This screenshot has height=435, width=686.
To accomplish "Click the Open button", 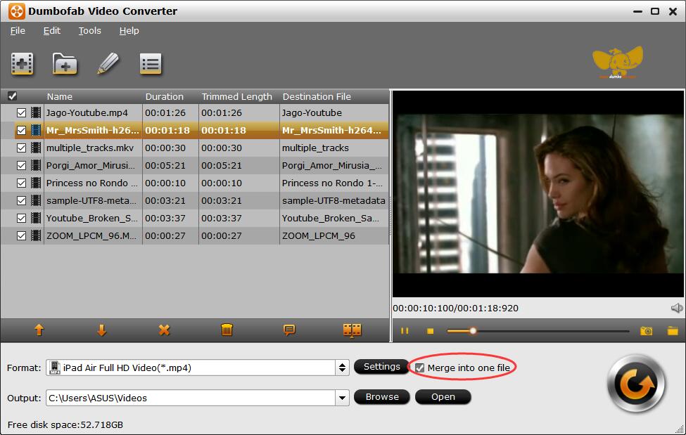I will 443,397.
